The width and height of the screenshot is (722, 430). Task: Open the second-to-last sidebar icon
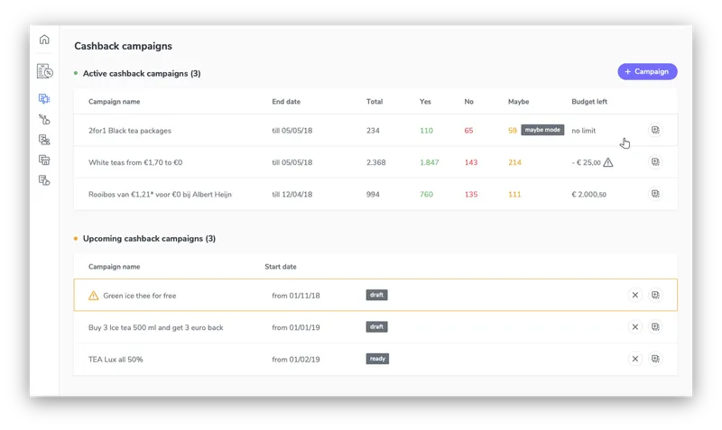[44, 160]
